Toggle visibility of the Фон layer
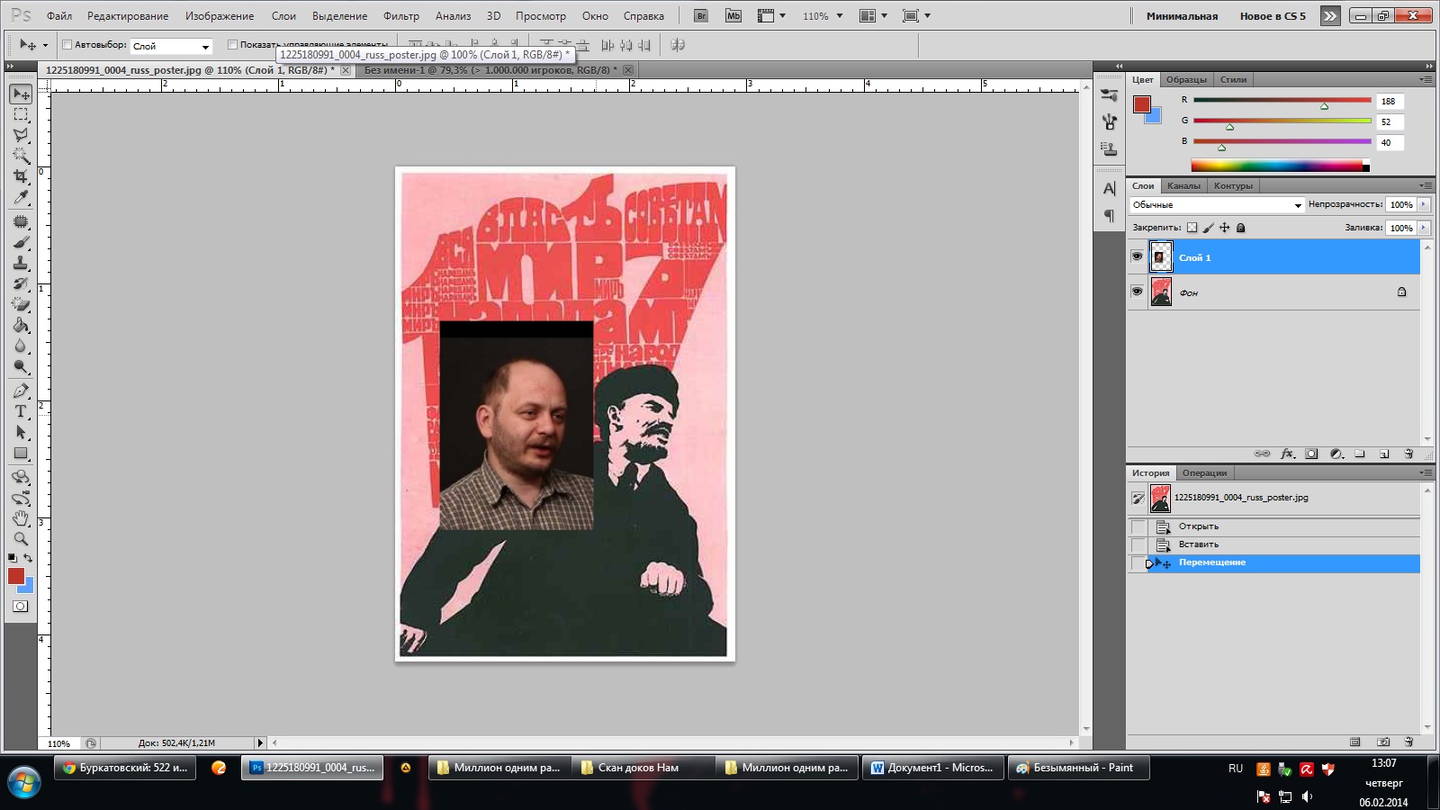Screen dimensions: 1440x810 click(1137, 292)
